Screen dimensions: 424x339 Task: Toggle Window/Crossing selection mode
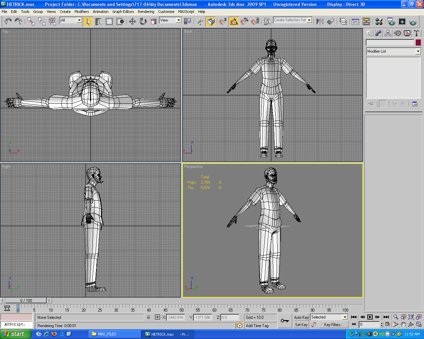pos(120,22)
